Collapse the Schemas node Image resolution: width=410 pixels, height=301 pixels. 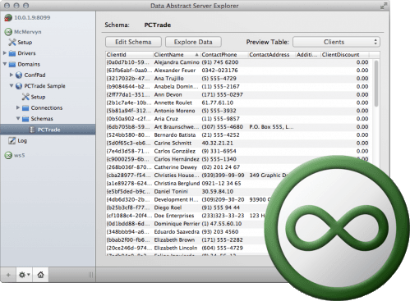point(18,119)
